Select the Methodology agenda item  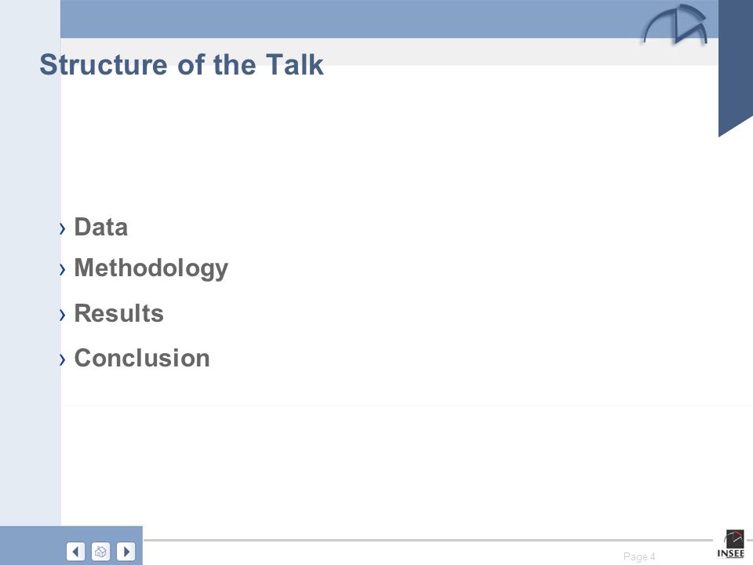coord(151,268)
